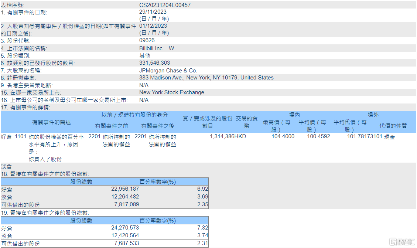Click the 17. 有關事件的詳情 label
Image resolution: width=417 pixels, height=248 pixels.
coord(25,108)
